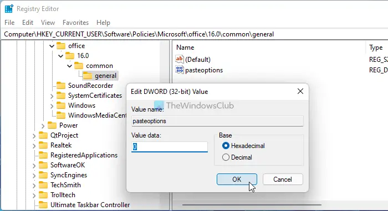
Task: Open the View menu
Action: (48, 23)
